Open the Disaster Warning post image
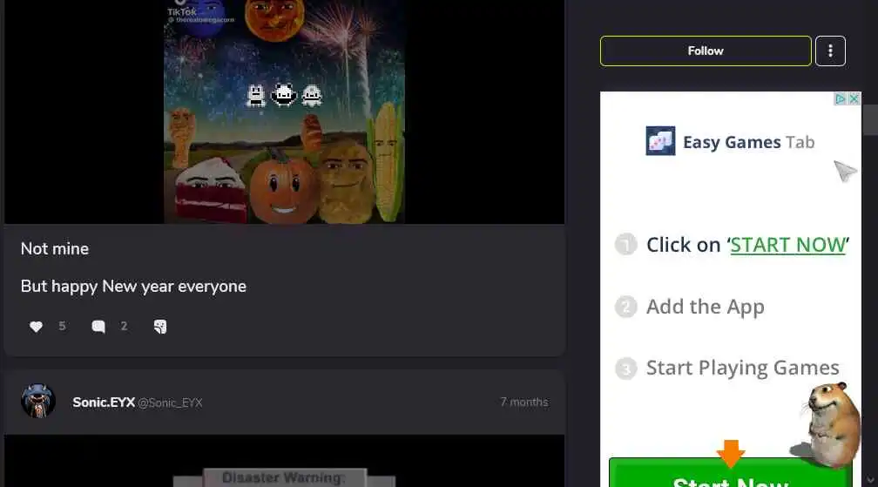878x487 pixels. 285,461
